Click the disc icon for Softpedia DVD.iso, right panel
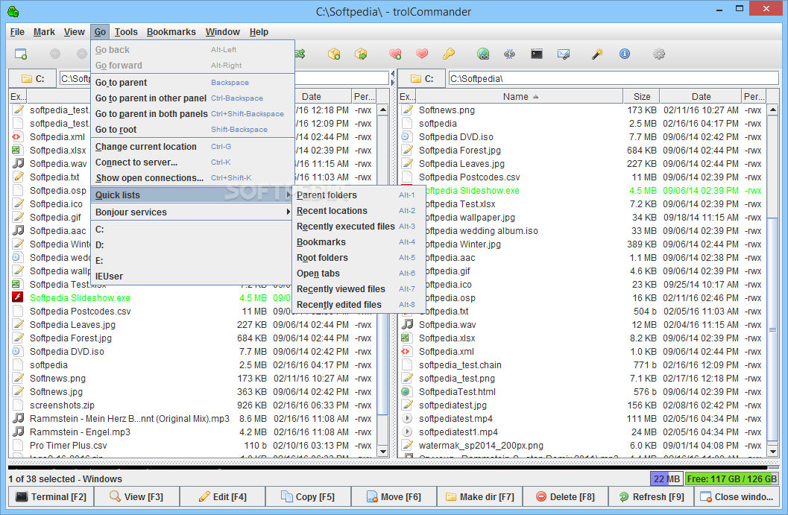The height and width of the screenshot is (515, 788). [x=407, y=136]
